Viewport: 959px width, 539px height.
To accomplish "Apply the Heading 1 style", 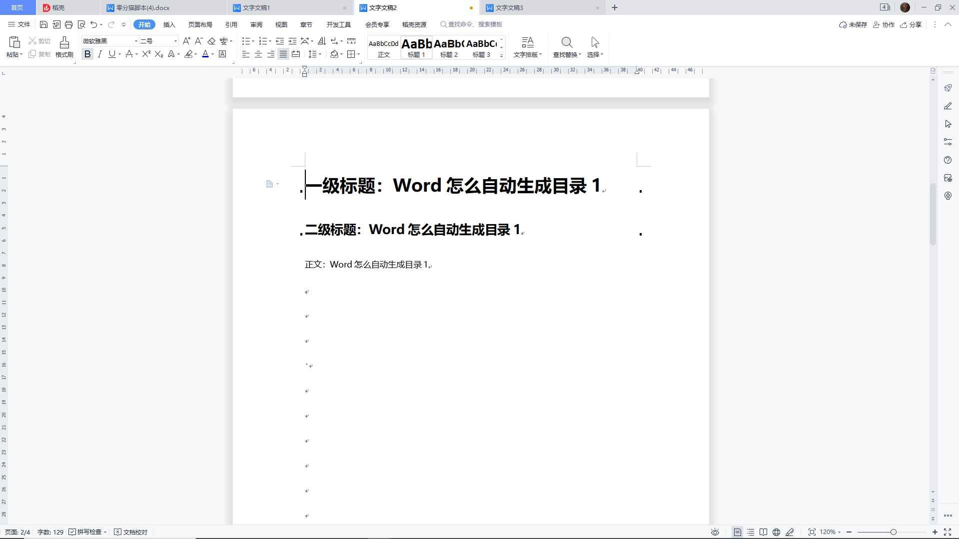I will (x=416, y=47).
